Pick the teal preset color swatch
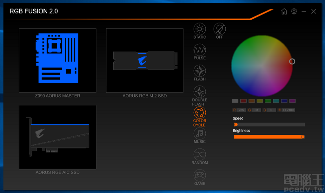 click(x=276, y=101)
